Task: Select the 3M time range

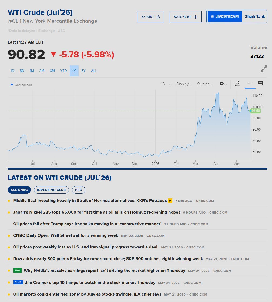Action: click(42, 71)
